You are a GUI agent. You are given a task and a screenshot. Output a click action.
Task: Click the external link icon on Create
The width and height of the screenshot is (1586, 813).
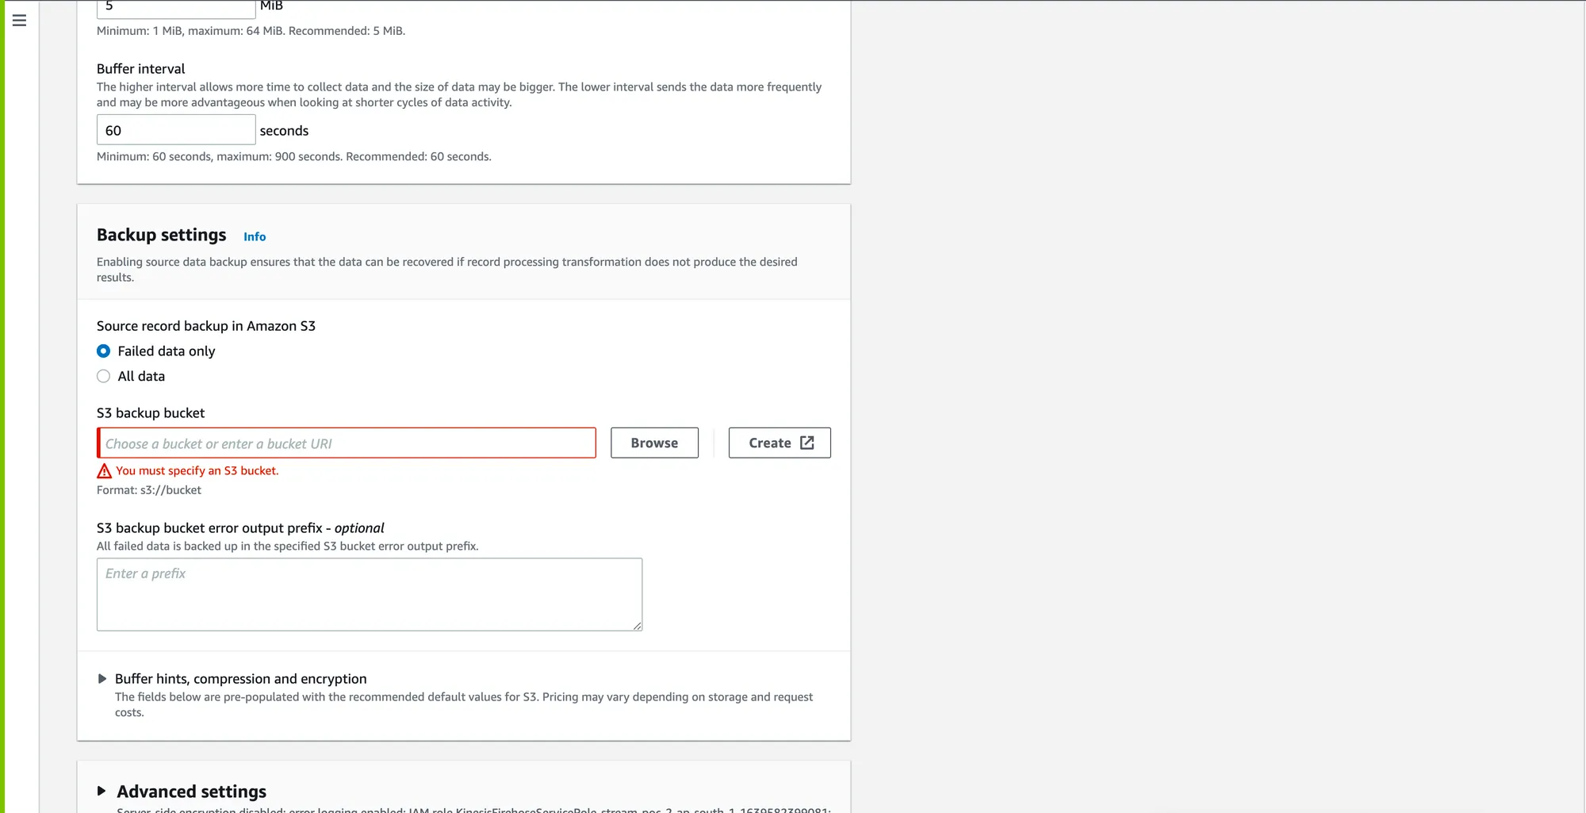point(806,443)
